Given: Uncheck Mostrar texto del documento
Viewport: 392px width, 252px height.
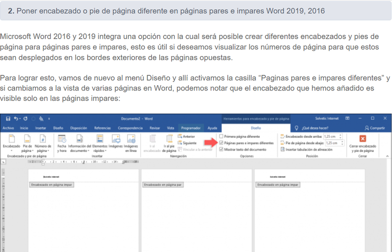Looking at the screenshot, I should (222, 149).
